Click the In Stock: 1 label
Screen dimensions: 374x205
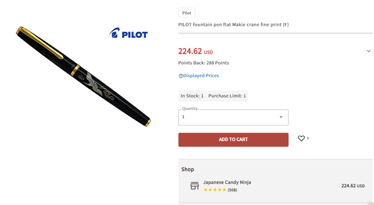[x=192, y=96]
